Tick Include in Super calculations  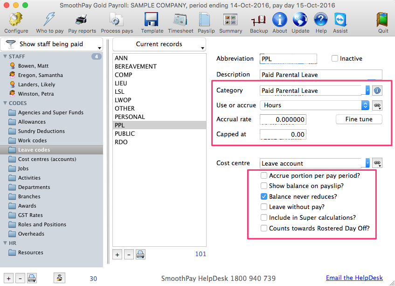264,217
